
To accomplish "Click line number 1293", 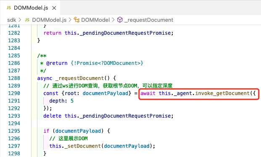I will [14, 116].
